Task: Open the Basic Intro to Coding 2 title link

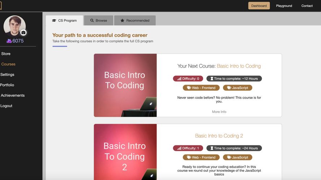Action: (x=219, y=136)
